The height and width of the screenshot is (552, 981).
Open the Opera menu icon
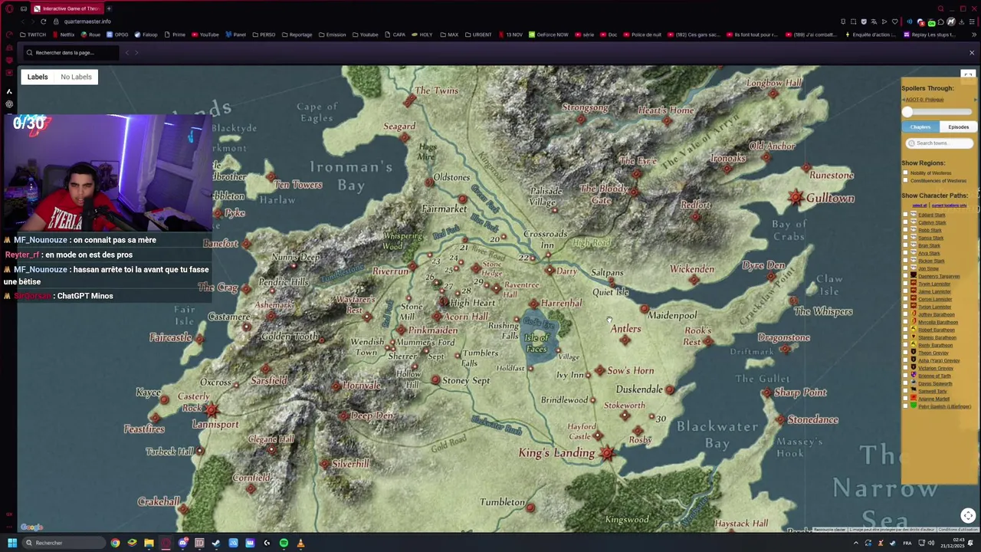click(x=9, y=8)
